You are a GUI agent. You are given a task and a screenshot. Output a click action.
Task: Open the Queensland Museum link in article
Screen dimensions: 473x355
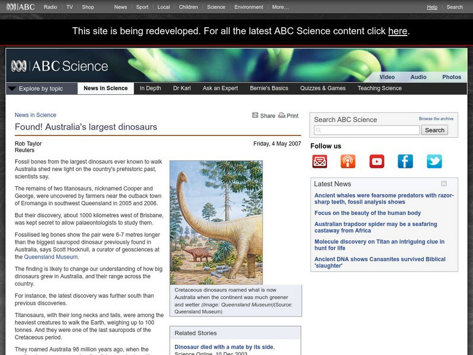click(x=51, y=257)
